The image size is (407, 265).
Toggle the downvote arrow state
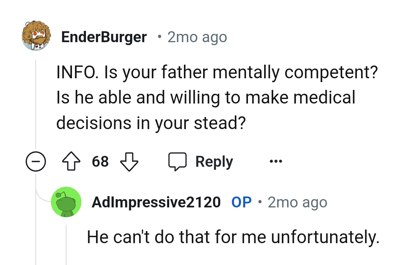[x=129, y=161]
